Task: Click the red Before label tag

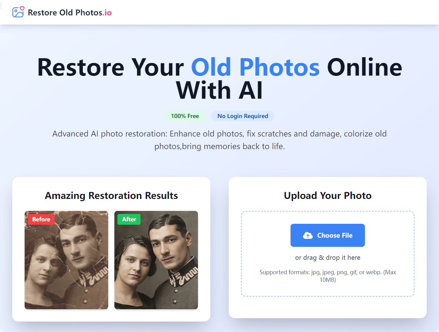Action: 41,219
